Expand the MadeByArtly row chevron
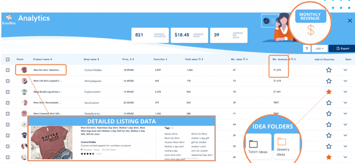The image size is (355, 163). click(x=345, y=113)
